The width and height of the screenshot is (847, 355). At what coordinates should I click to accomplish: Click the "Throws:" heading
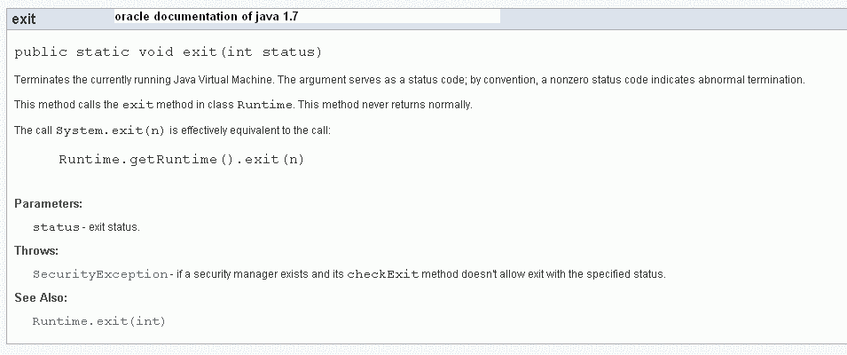[36, 250]
